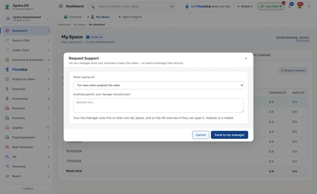The height and width of the screenshot is (194, 317).
Task: Collapse the sidebar
Action: click(x=27, y=188)
